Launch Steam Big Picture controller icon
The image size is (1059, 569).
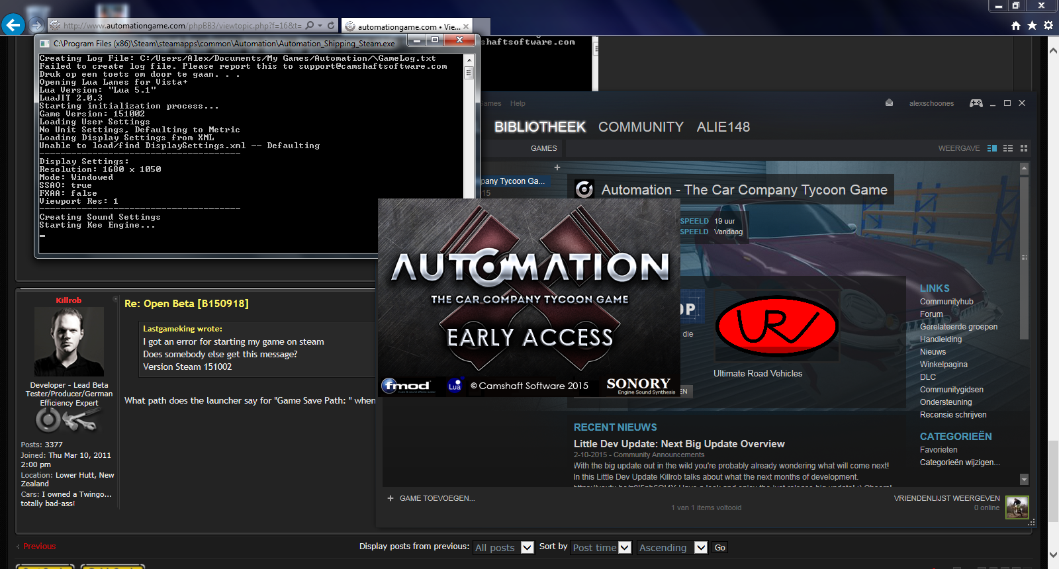976,103
